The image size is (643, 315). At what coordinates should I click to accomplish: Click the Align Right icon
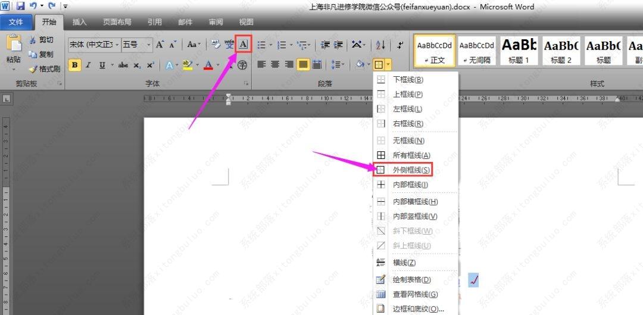click(289, 64)
